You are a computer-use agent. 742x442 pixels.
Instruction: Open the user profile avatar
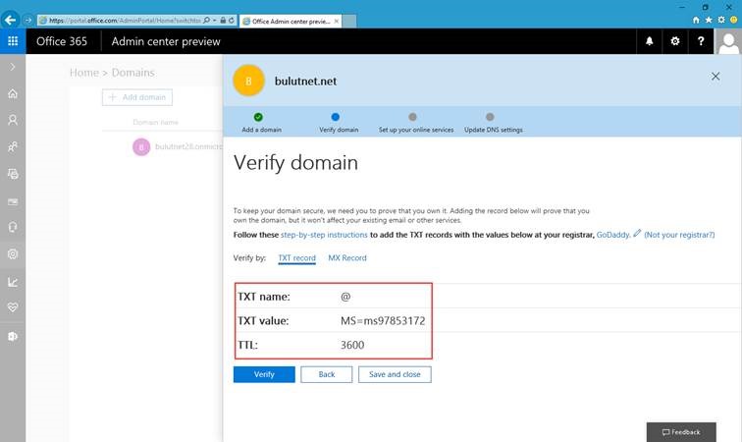tap(728, 41)
